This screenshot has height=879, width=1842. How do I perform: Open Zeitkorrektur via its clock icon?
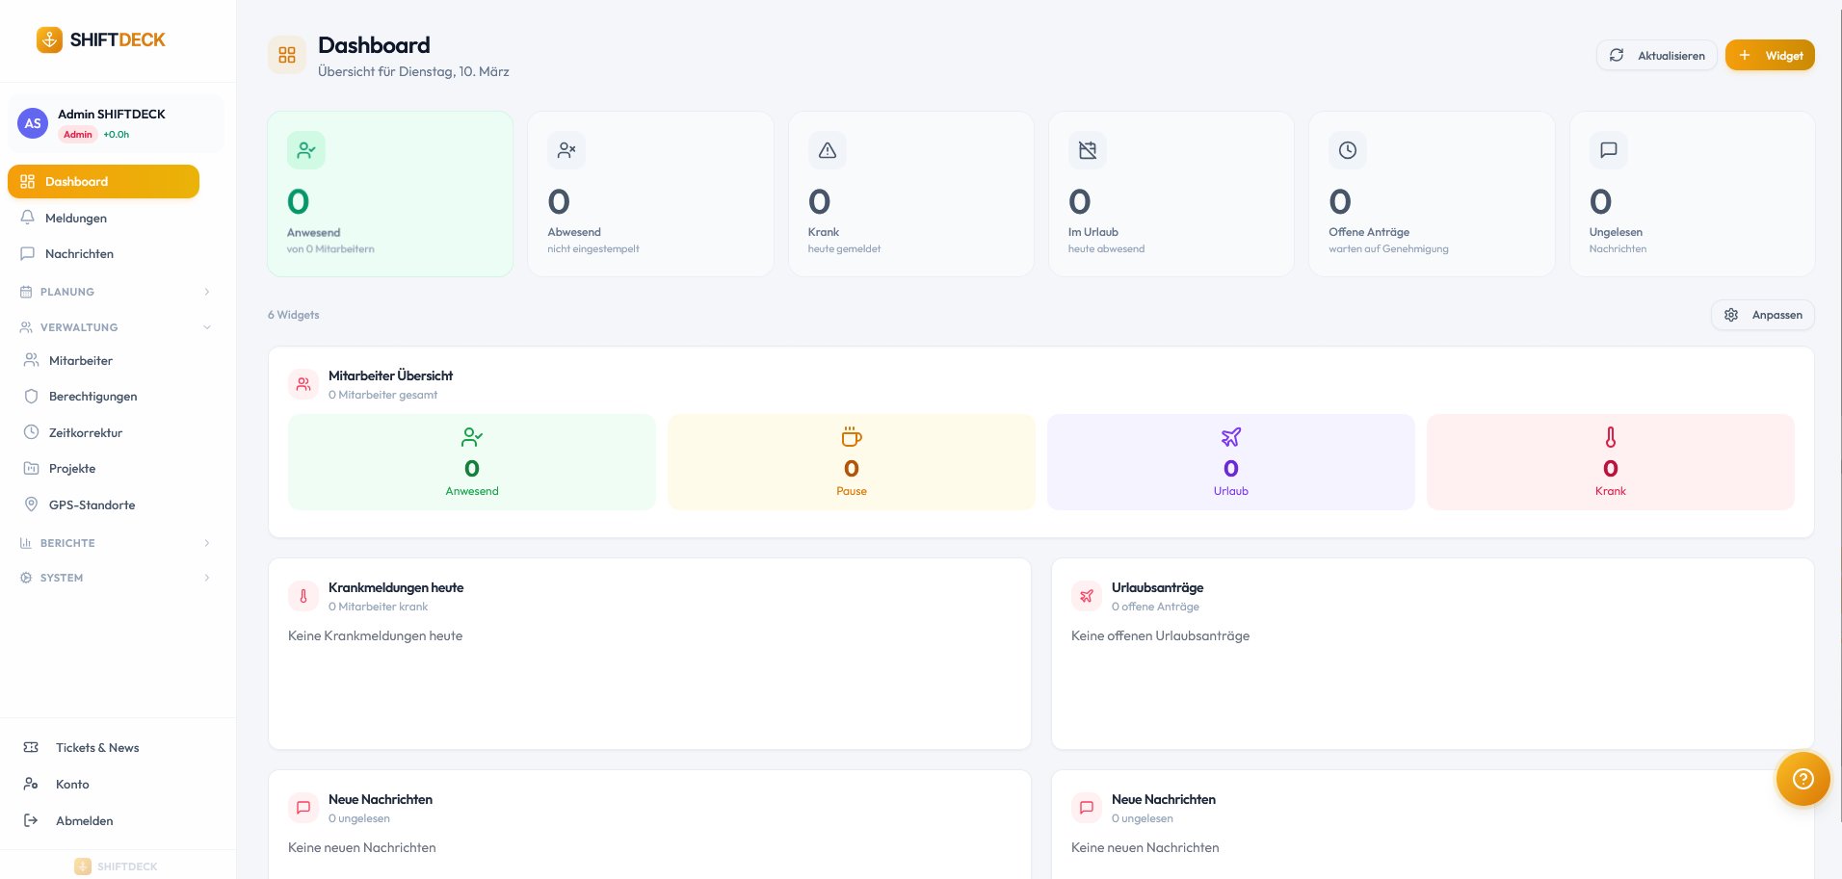pos(30,432)
